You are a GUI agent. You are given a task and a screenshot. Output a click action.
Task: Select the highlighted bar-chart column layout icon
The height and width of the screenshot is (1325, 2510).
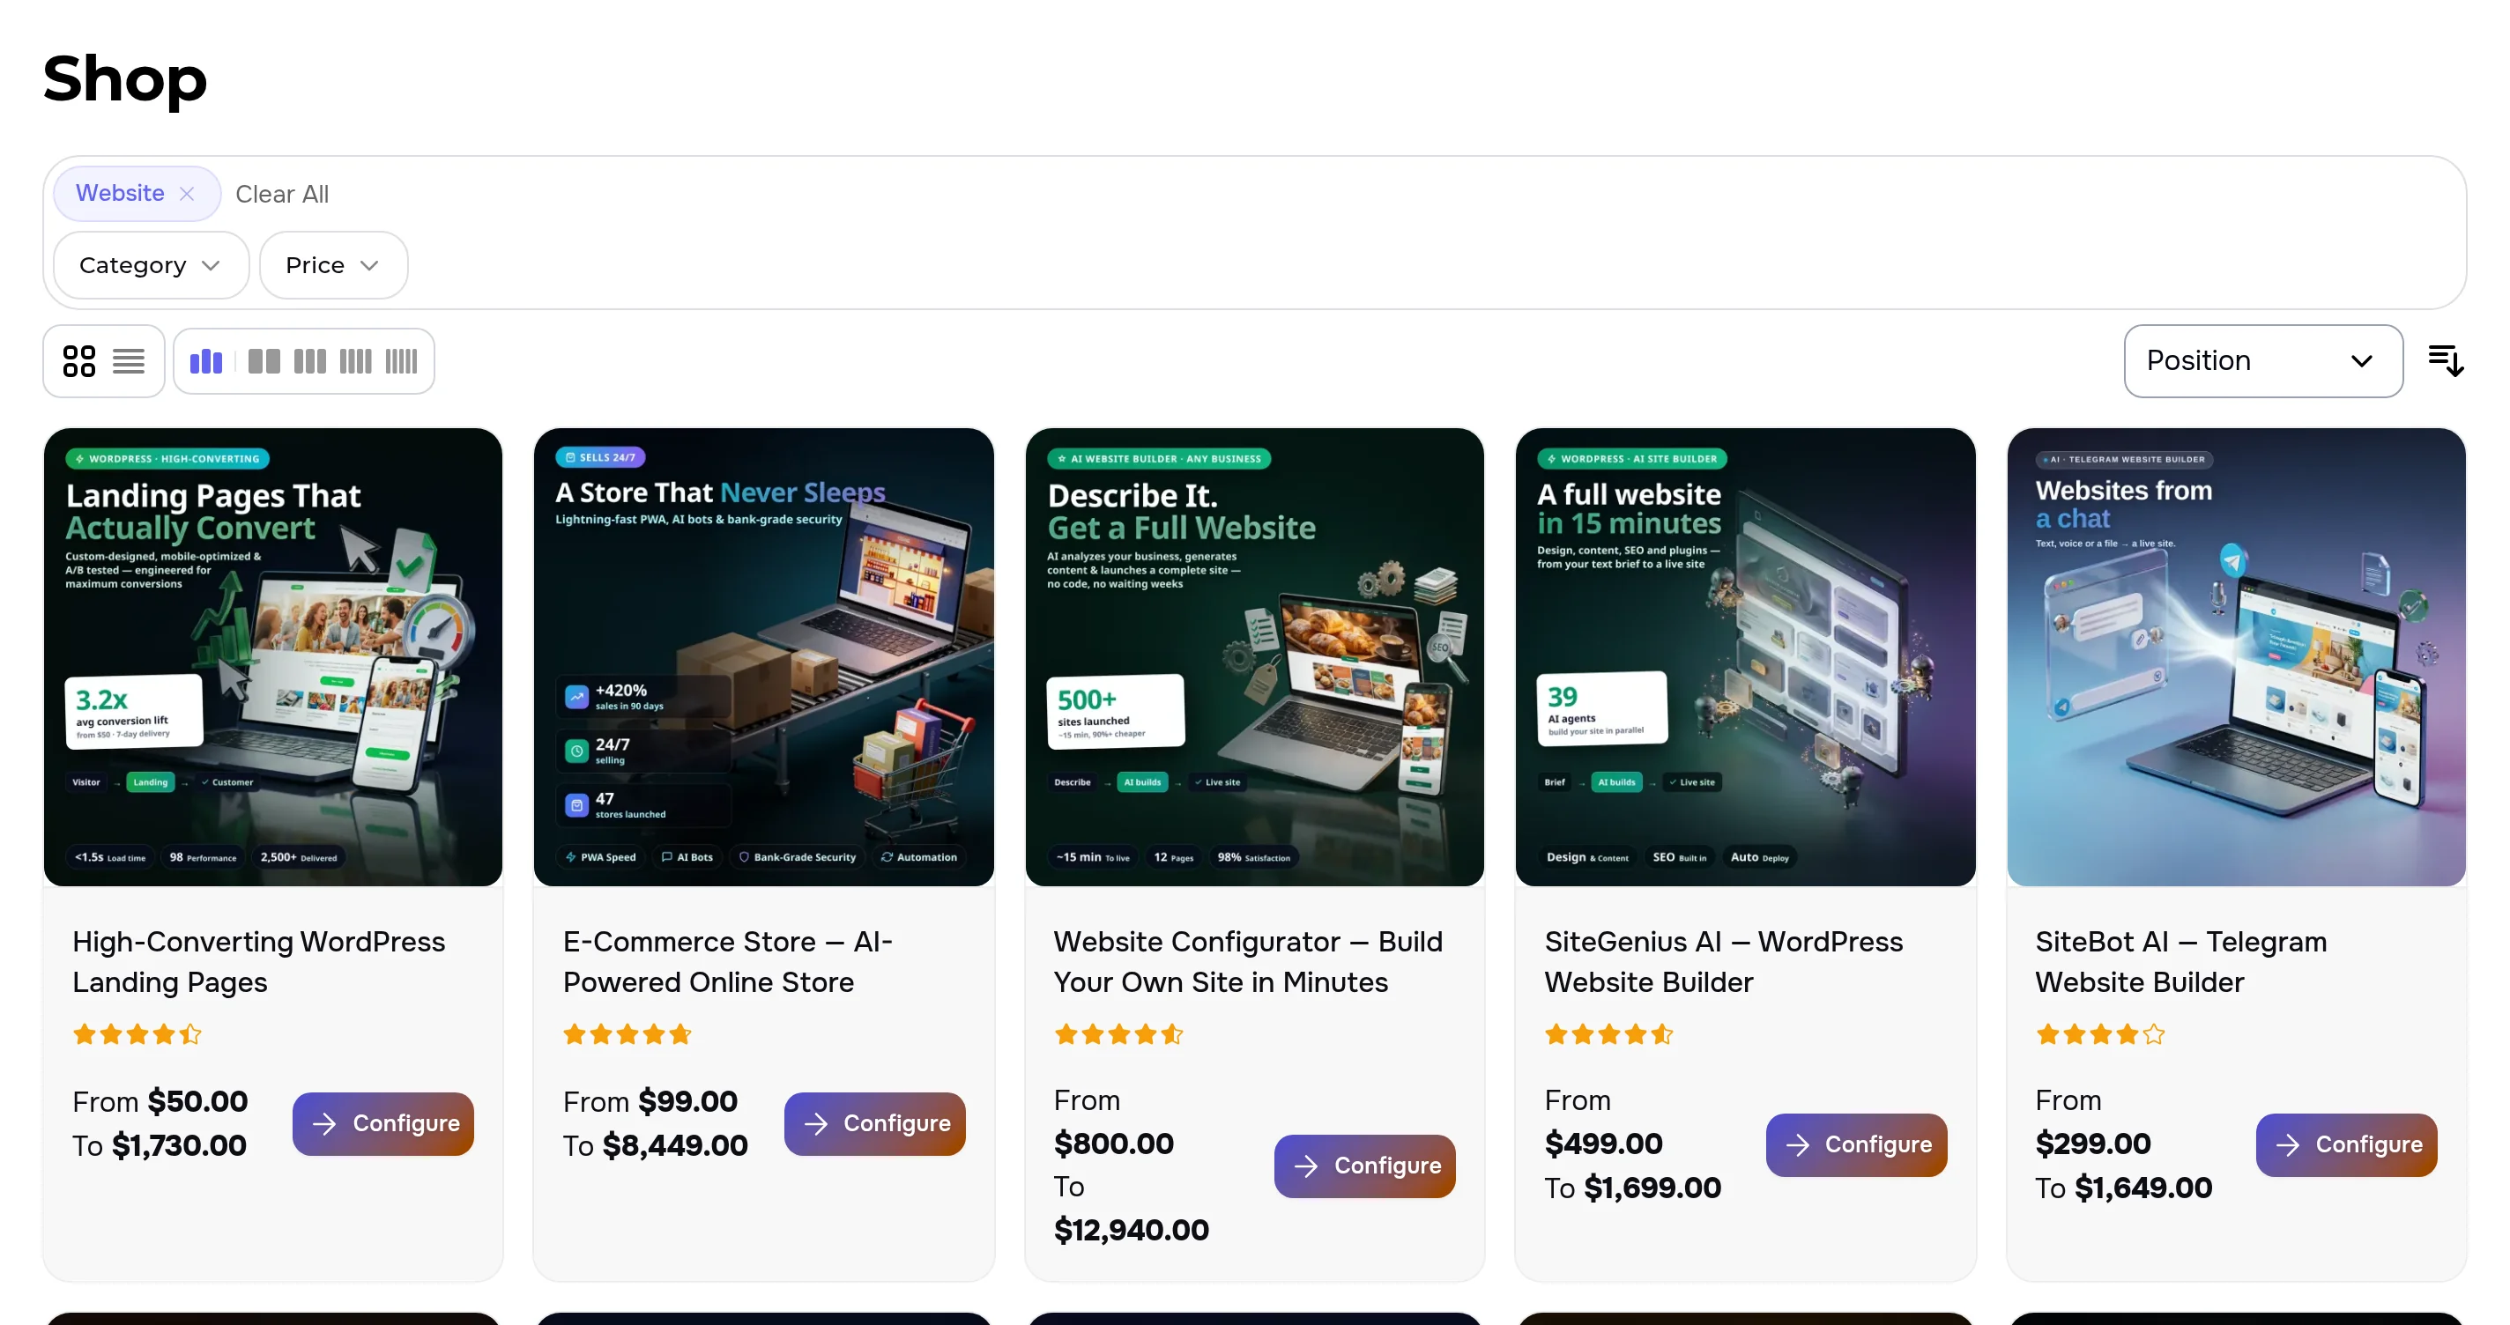tap(205, 361)
